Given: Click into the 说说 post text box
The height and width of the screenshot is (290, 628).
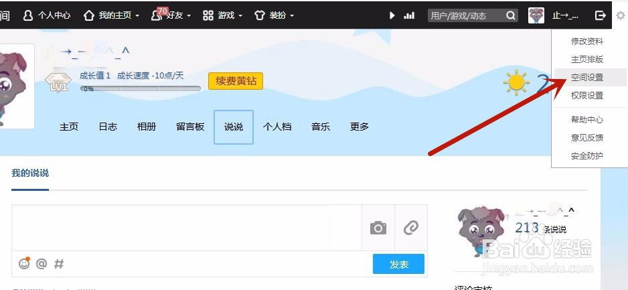Looking at the screenshot, I should click(x=187, y=228).
